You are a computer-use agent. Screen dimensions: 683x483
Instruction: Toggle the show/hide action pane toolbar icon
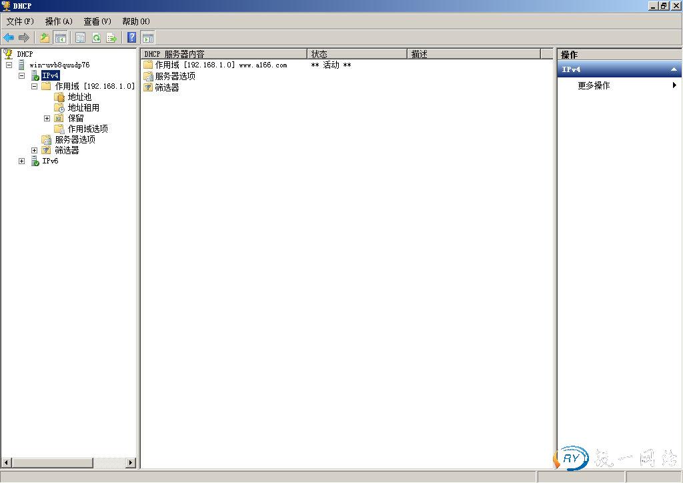pyautogui.click(x=147, y=38)
